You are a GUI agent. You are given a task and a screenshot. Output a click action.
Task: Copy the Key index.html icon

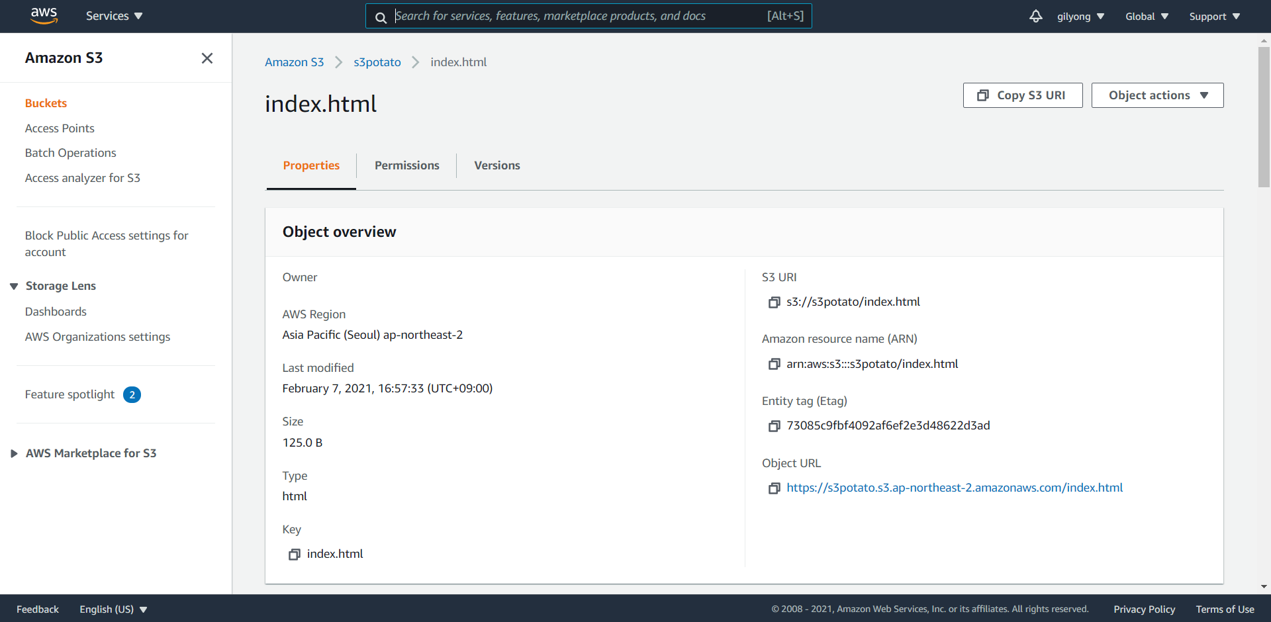[295, 555]
